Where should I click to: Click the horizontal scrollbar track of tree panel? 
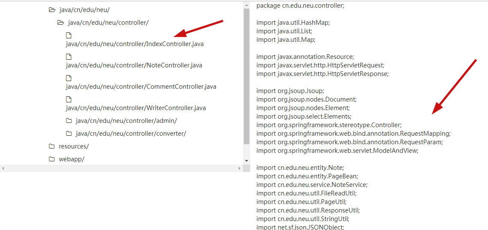[x=121, y=168]
